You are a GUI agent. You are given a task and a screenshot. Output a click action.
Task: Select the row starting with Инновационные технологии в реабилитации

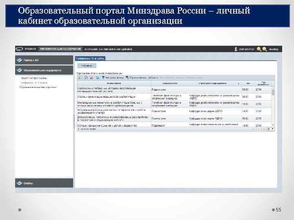pyautogui.click(x=174, y=104)
